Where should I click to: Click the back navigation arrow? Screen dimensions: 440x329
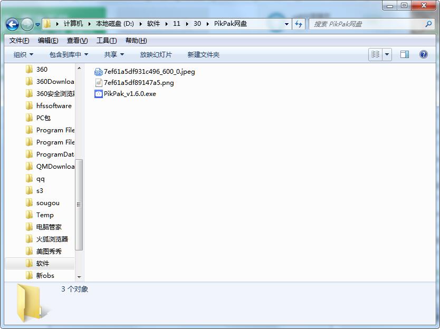[x=12, y=24]
